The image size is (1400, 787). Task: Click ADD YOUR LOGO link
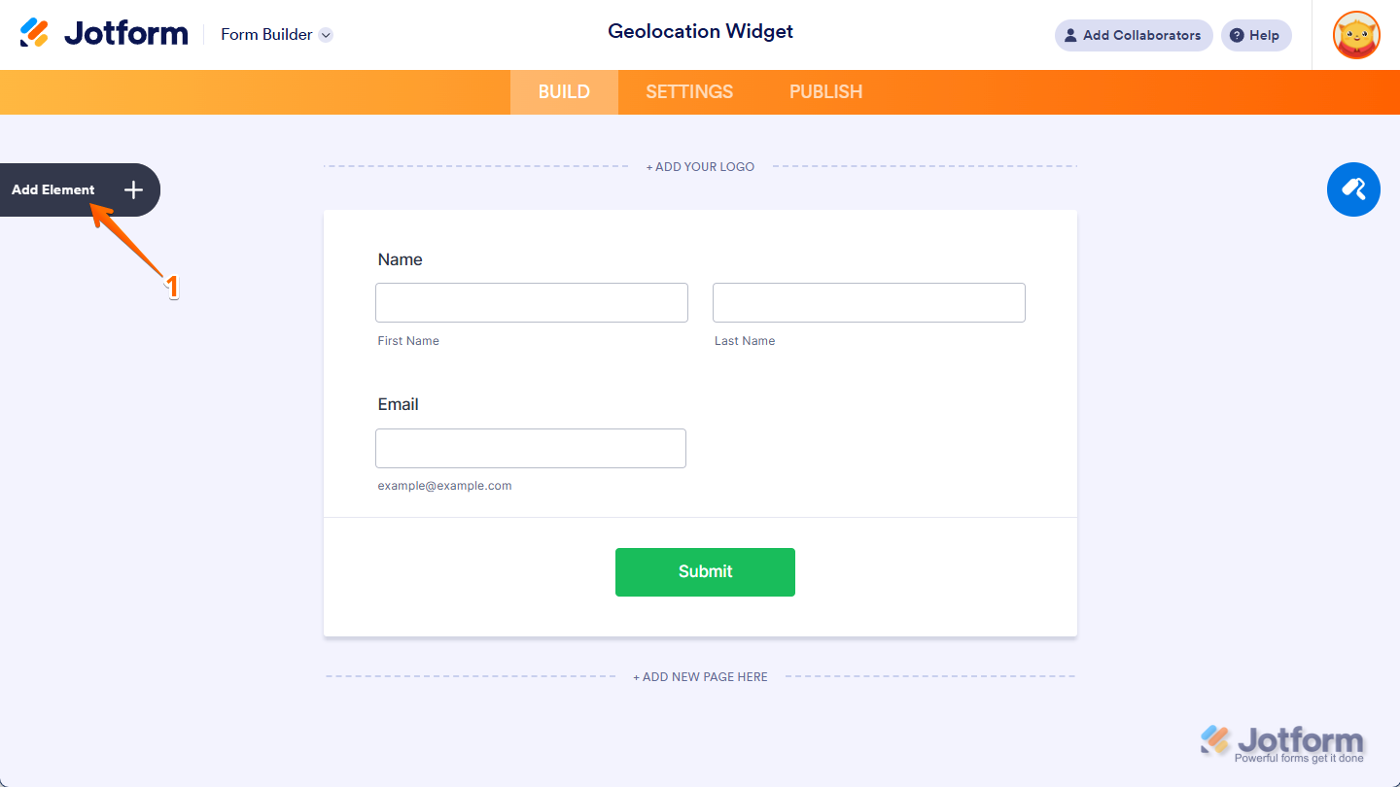click(x=700, y=166)
